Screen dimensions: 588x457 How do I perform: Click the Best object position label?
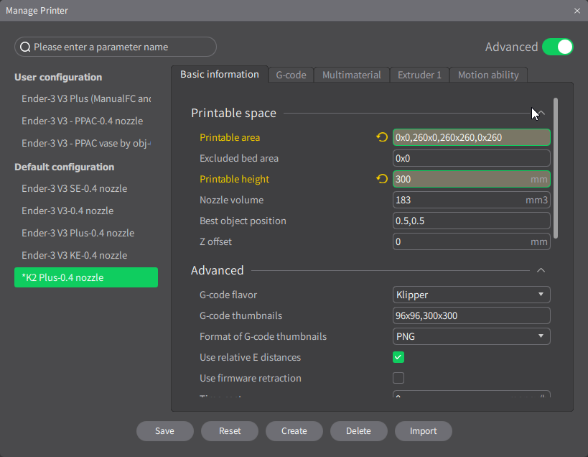coord(243,221)
